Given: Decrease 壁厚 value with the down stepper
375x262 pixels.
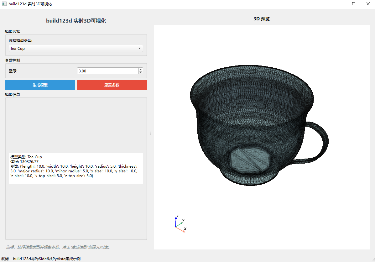Looking at the screenshot, I should pyautogui.click(x=141, y=72).
